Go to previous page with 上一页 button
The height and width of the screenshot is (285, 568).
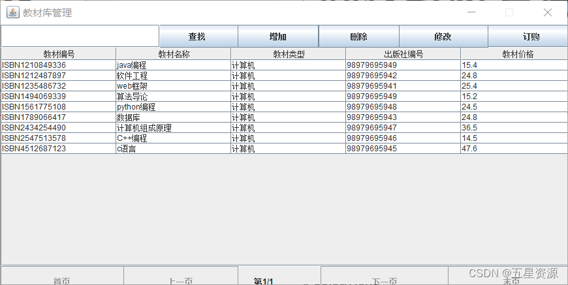[x=181, y=277]
